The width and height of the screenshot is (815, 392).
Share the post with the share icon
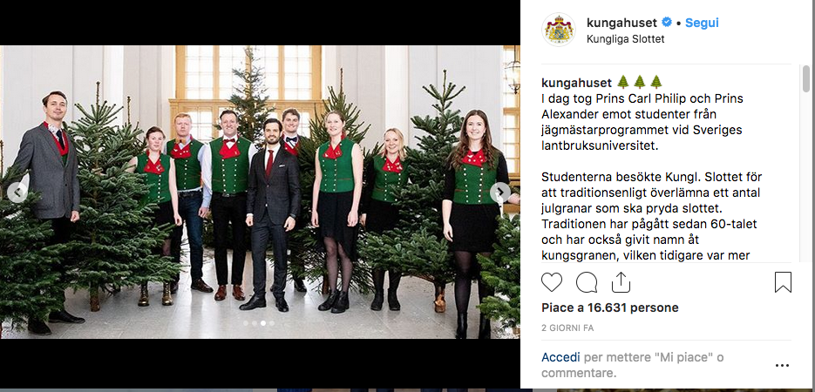click(621, 282)
